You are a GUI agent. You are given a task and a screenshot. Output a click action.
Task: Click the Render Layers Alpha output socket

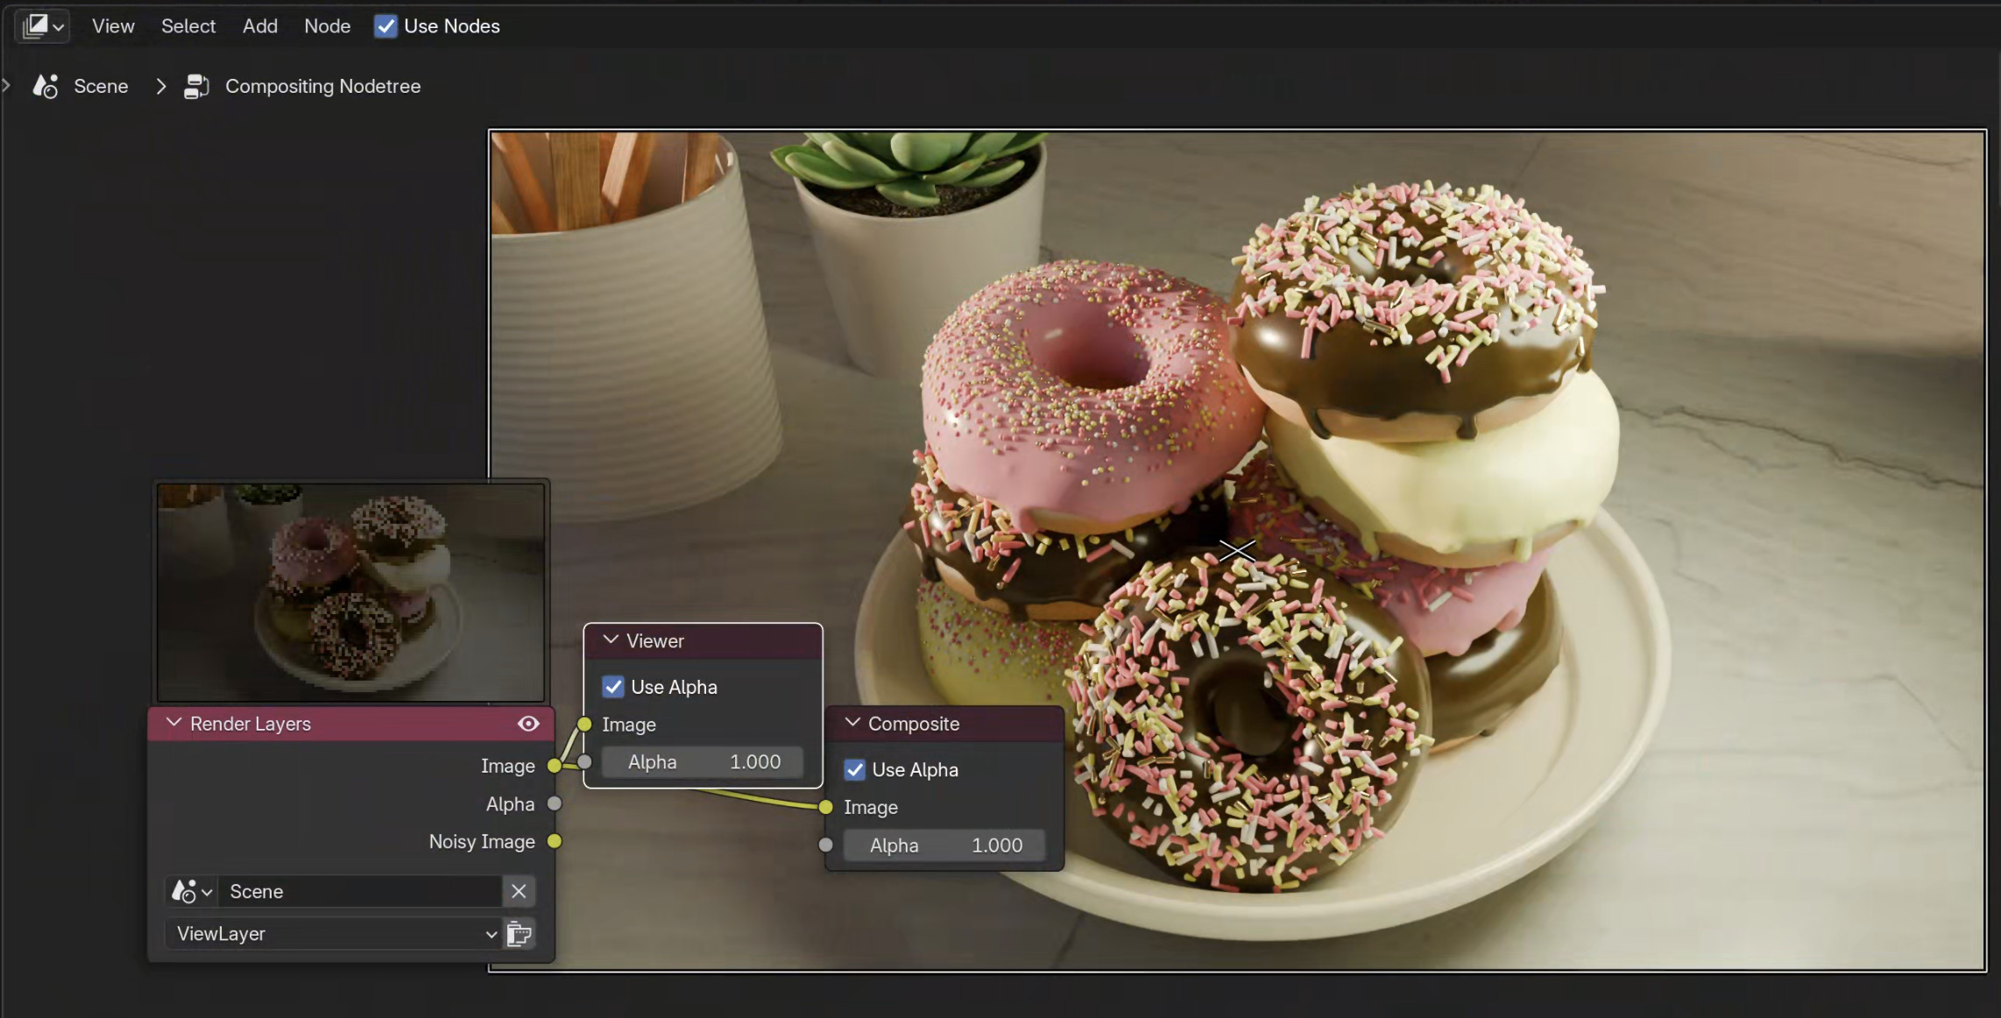point(554,803)
